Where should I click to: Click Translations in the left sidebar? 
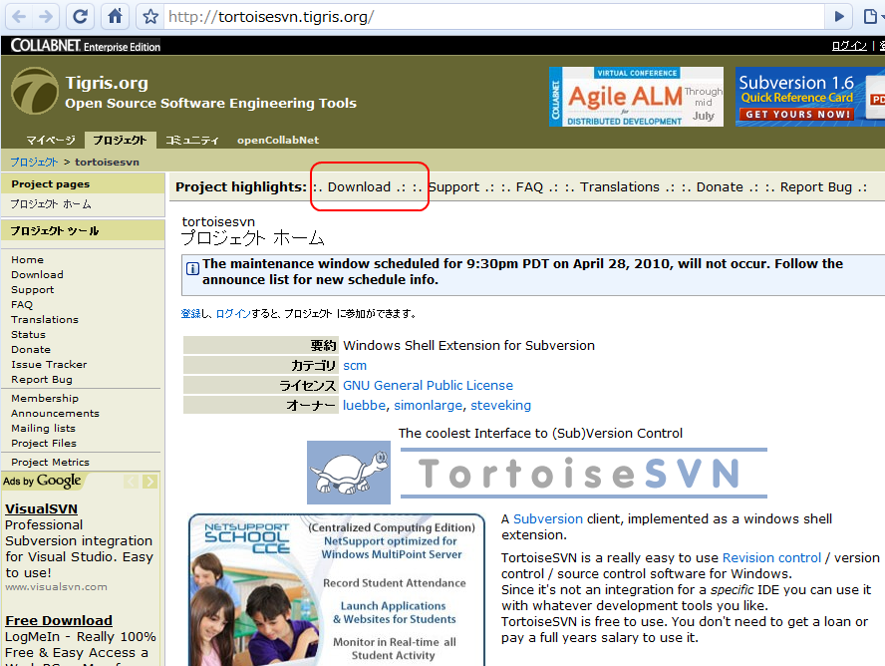coord(45,319)
